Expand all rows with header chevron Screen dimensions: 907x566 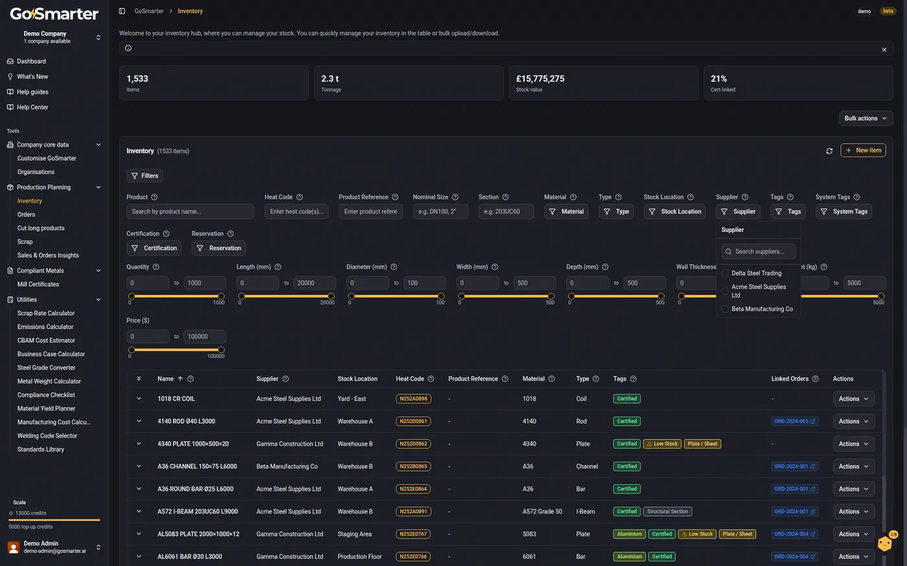(139, 379)
